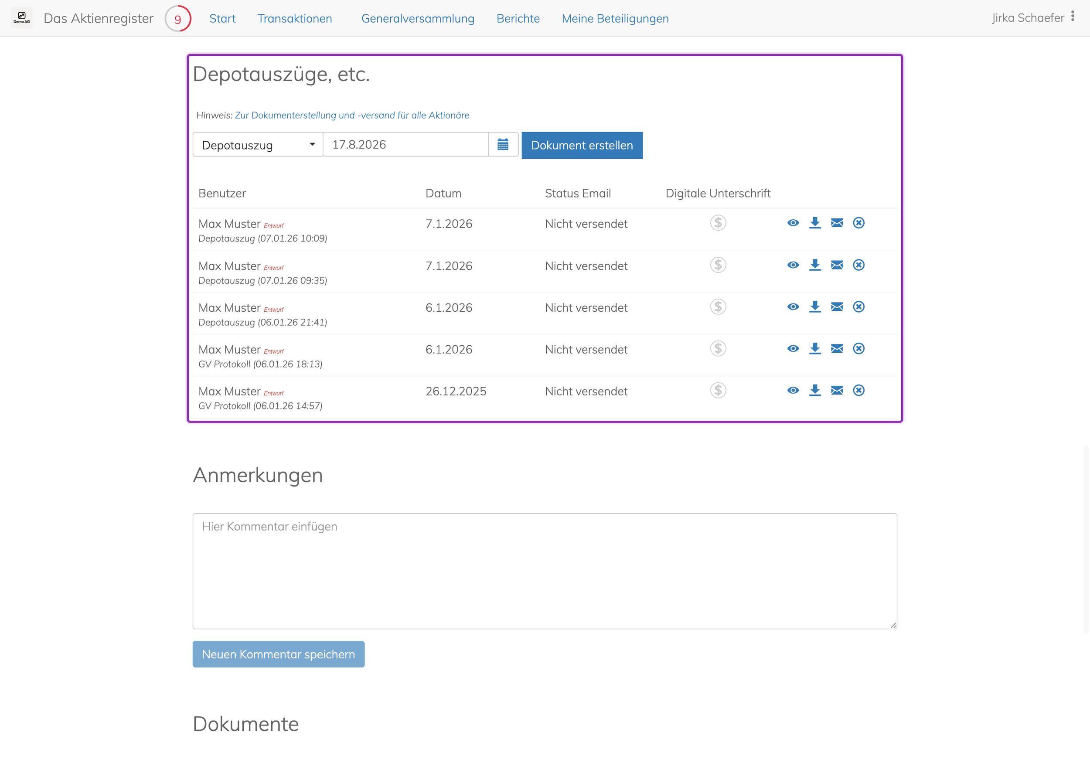Click the Dokument erstellen button
This screenshot has height=763, width=1090.
click(x=582, y=145)
